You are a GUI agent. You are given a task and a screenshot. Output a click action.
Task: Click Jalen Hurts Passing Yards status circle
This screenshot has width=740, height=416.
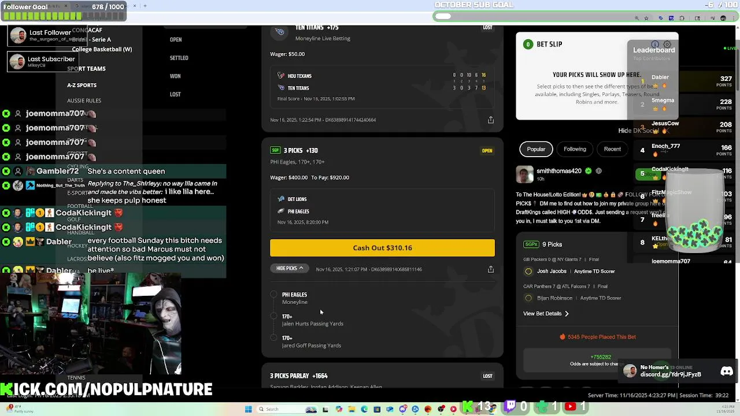point(273,316)
